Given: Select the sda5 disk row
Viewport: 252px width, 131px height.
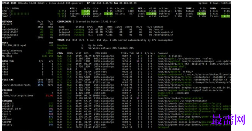Looking at the screenshot, I should 27,75.
